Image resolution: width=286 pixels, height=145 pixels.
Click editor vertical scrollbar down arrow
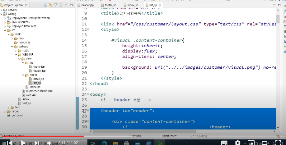point(278,128)
